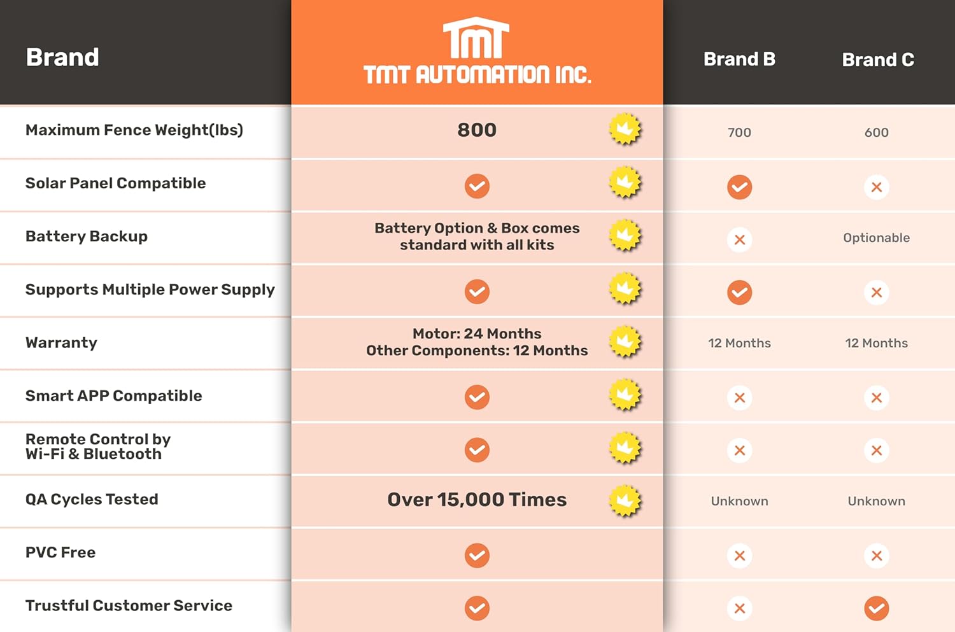Click TMT's checkmark for PVC Free
The width and height of the screenshot is (955, 632).
[x=477, y=556]
